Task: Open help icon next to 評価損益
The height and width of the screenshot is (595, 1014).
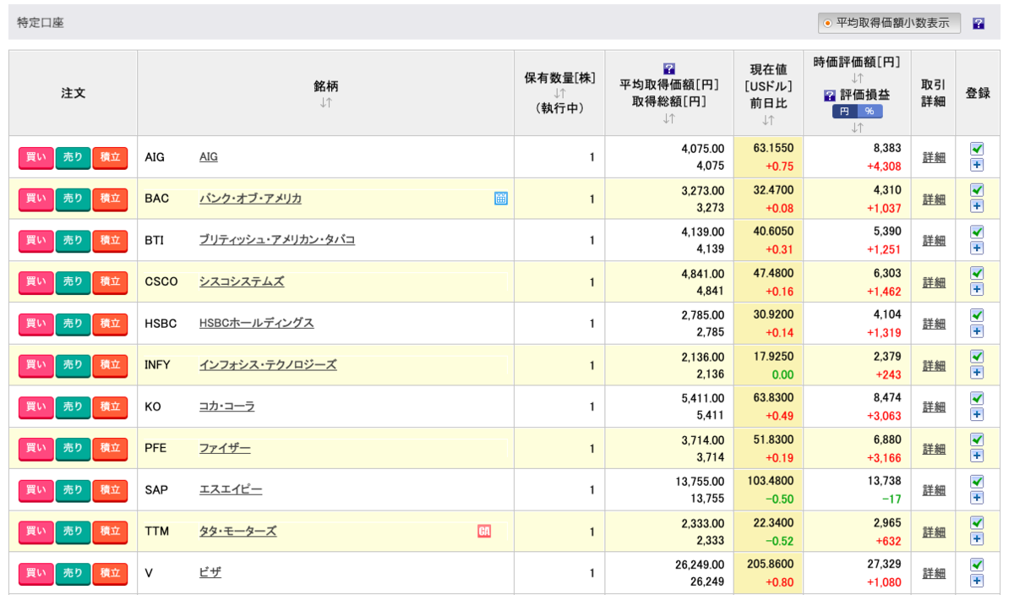Action: click(829, 96)
